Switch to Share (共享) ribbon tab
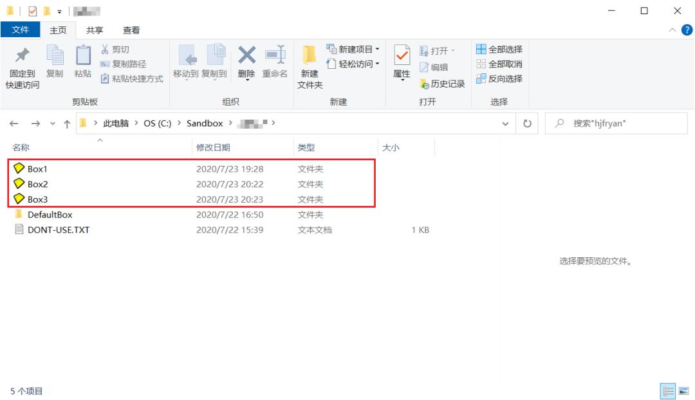This screenshot has width=695, height=400. point(95,30)
